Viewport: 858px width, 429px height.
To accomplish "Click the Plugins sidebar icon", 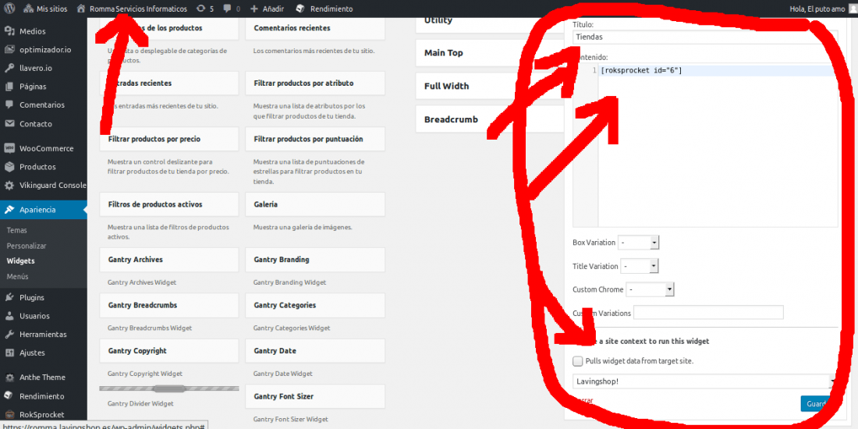I will point(9,298).
